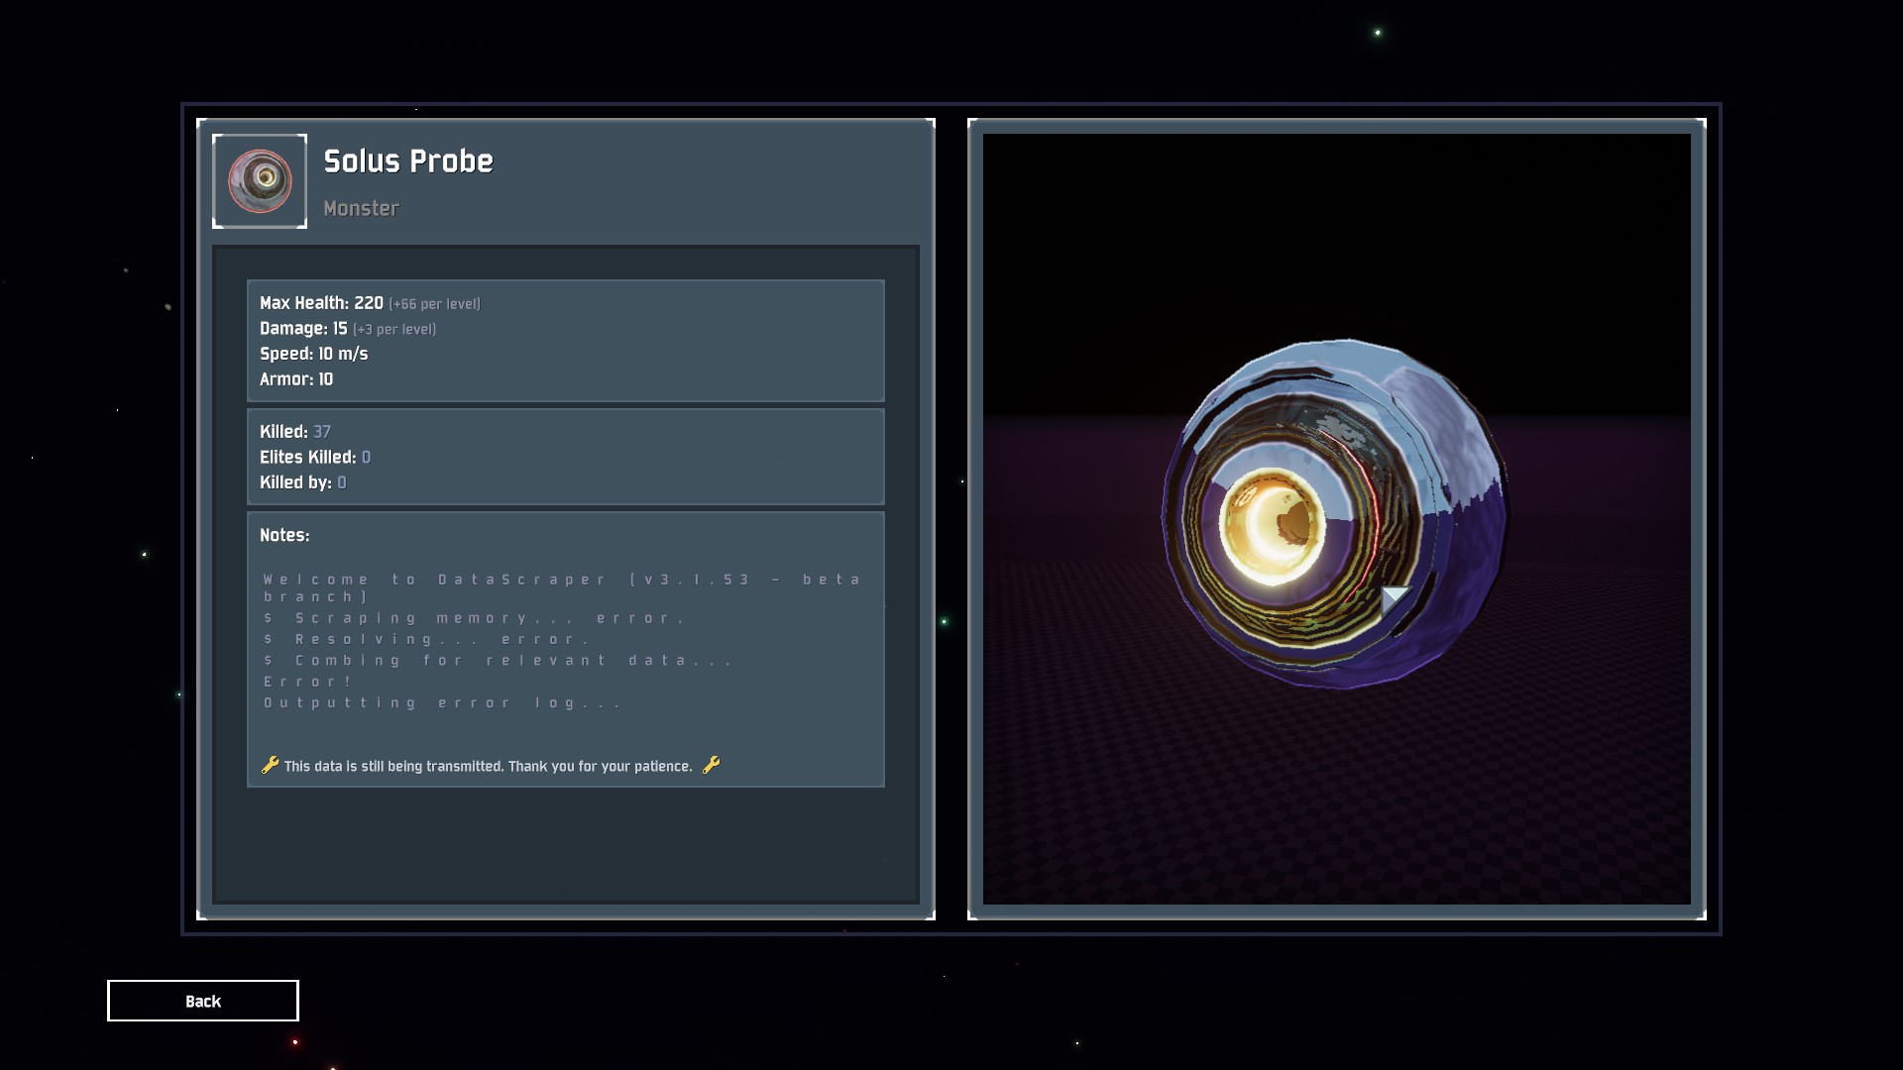Select the Max Health stat line
The width and height of the screenshot is (1903, 1070).
click(370, 303)
